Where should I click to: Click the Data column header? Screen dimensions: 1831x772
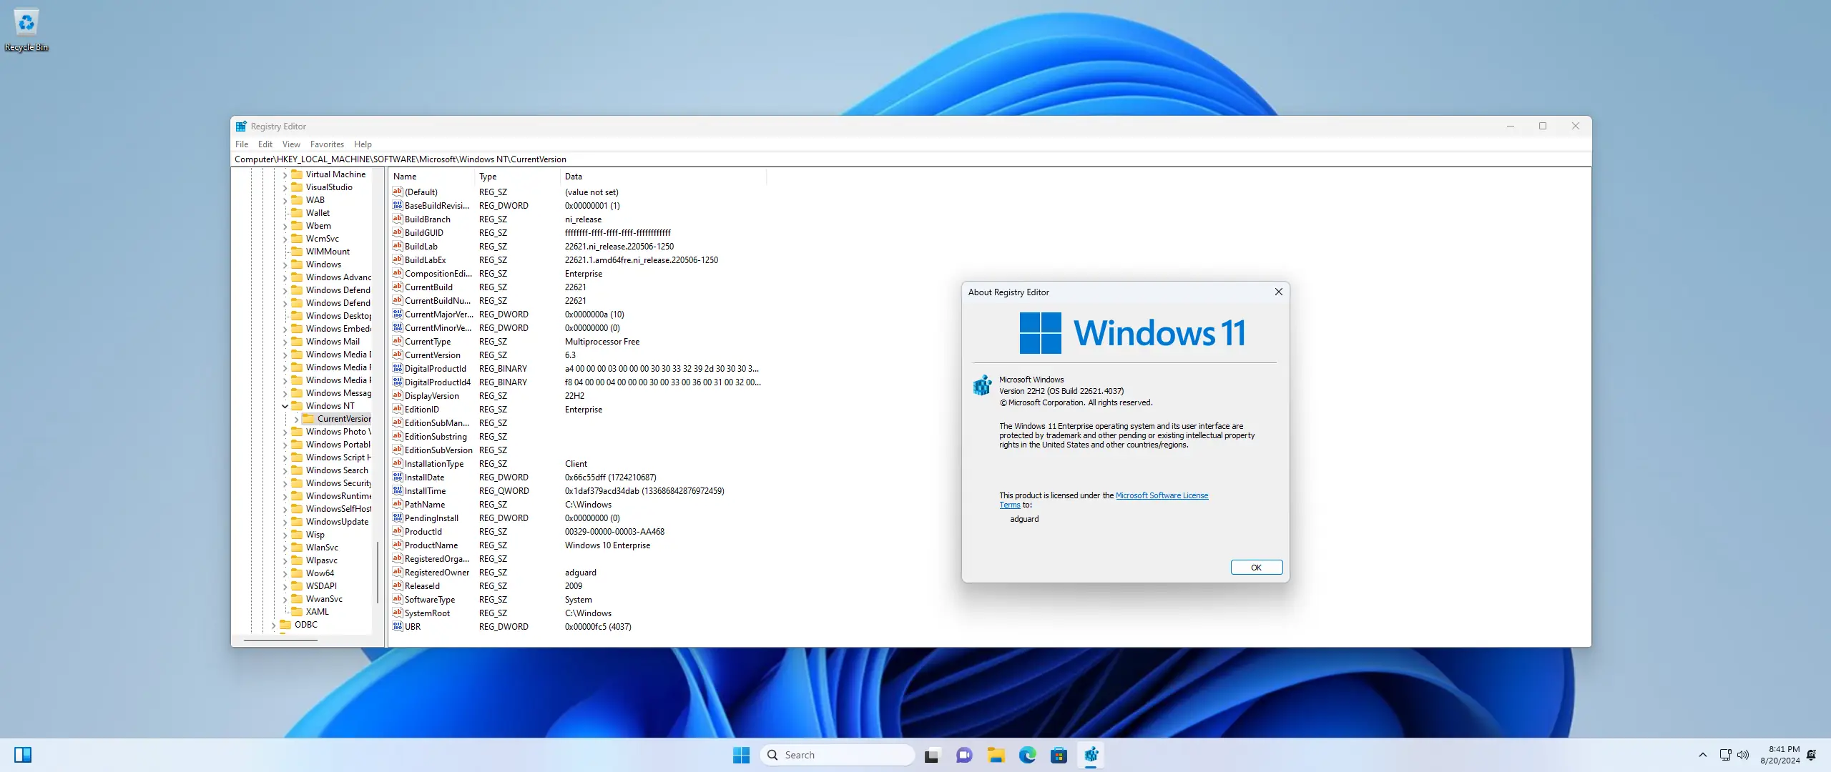point(574,177)
